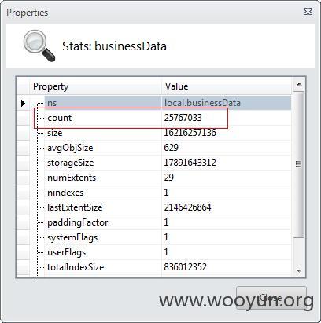Click the row selector arrow beside ns
Viewport: 321px width, 323px height.
click(x=23, y=103)
